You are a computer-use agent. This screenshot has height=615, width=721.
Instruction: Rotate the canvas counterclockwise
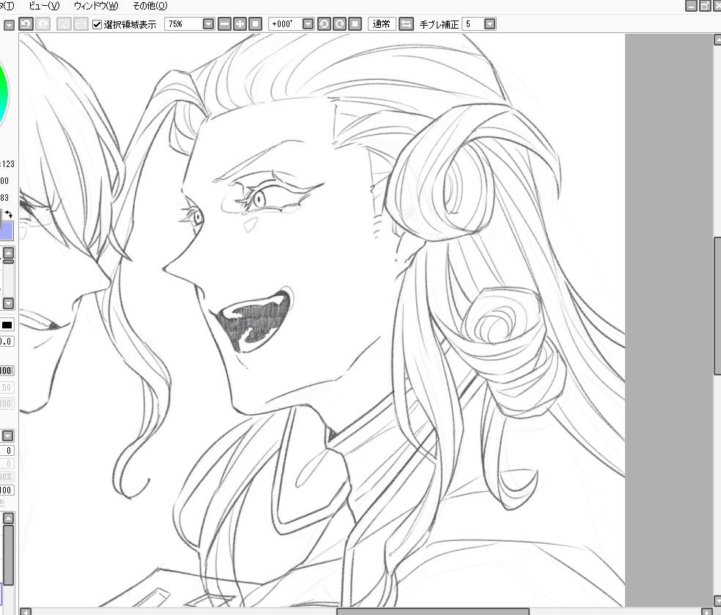point(324,24)
